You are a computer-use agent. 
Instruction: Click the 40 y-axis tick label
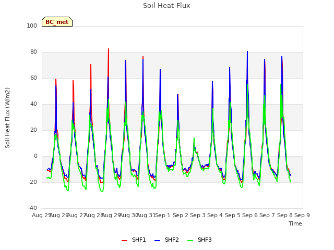pyautogui.click(x=33, y=104)
